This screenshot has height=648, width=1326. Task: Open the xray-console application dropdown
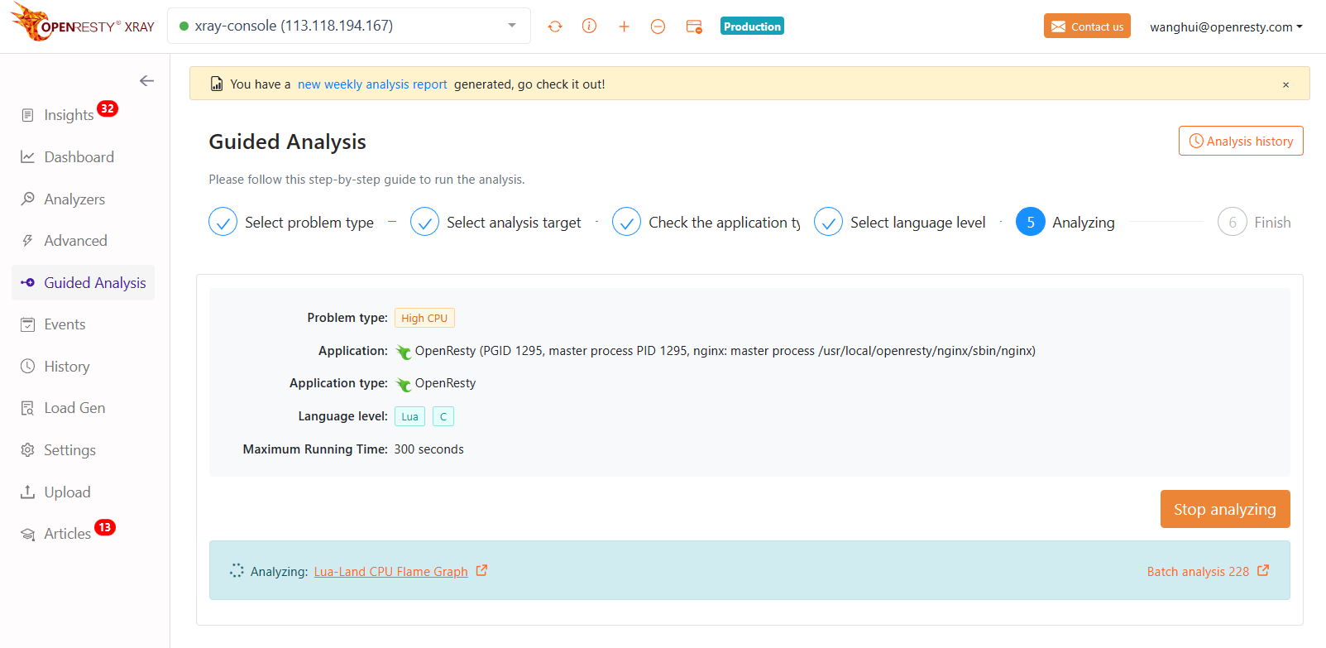pyautogui.click(x=349, y=26)
